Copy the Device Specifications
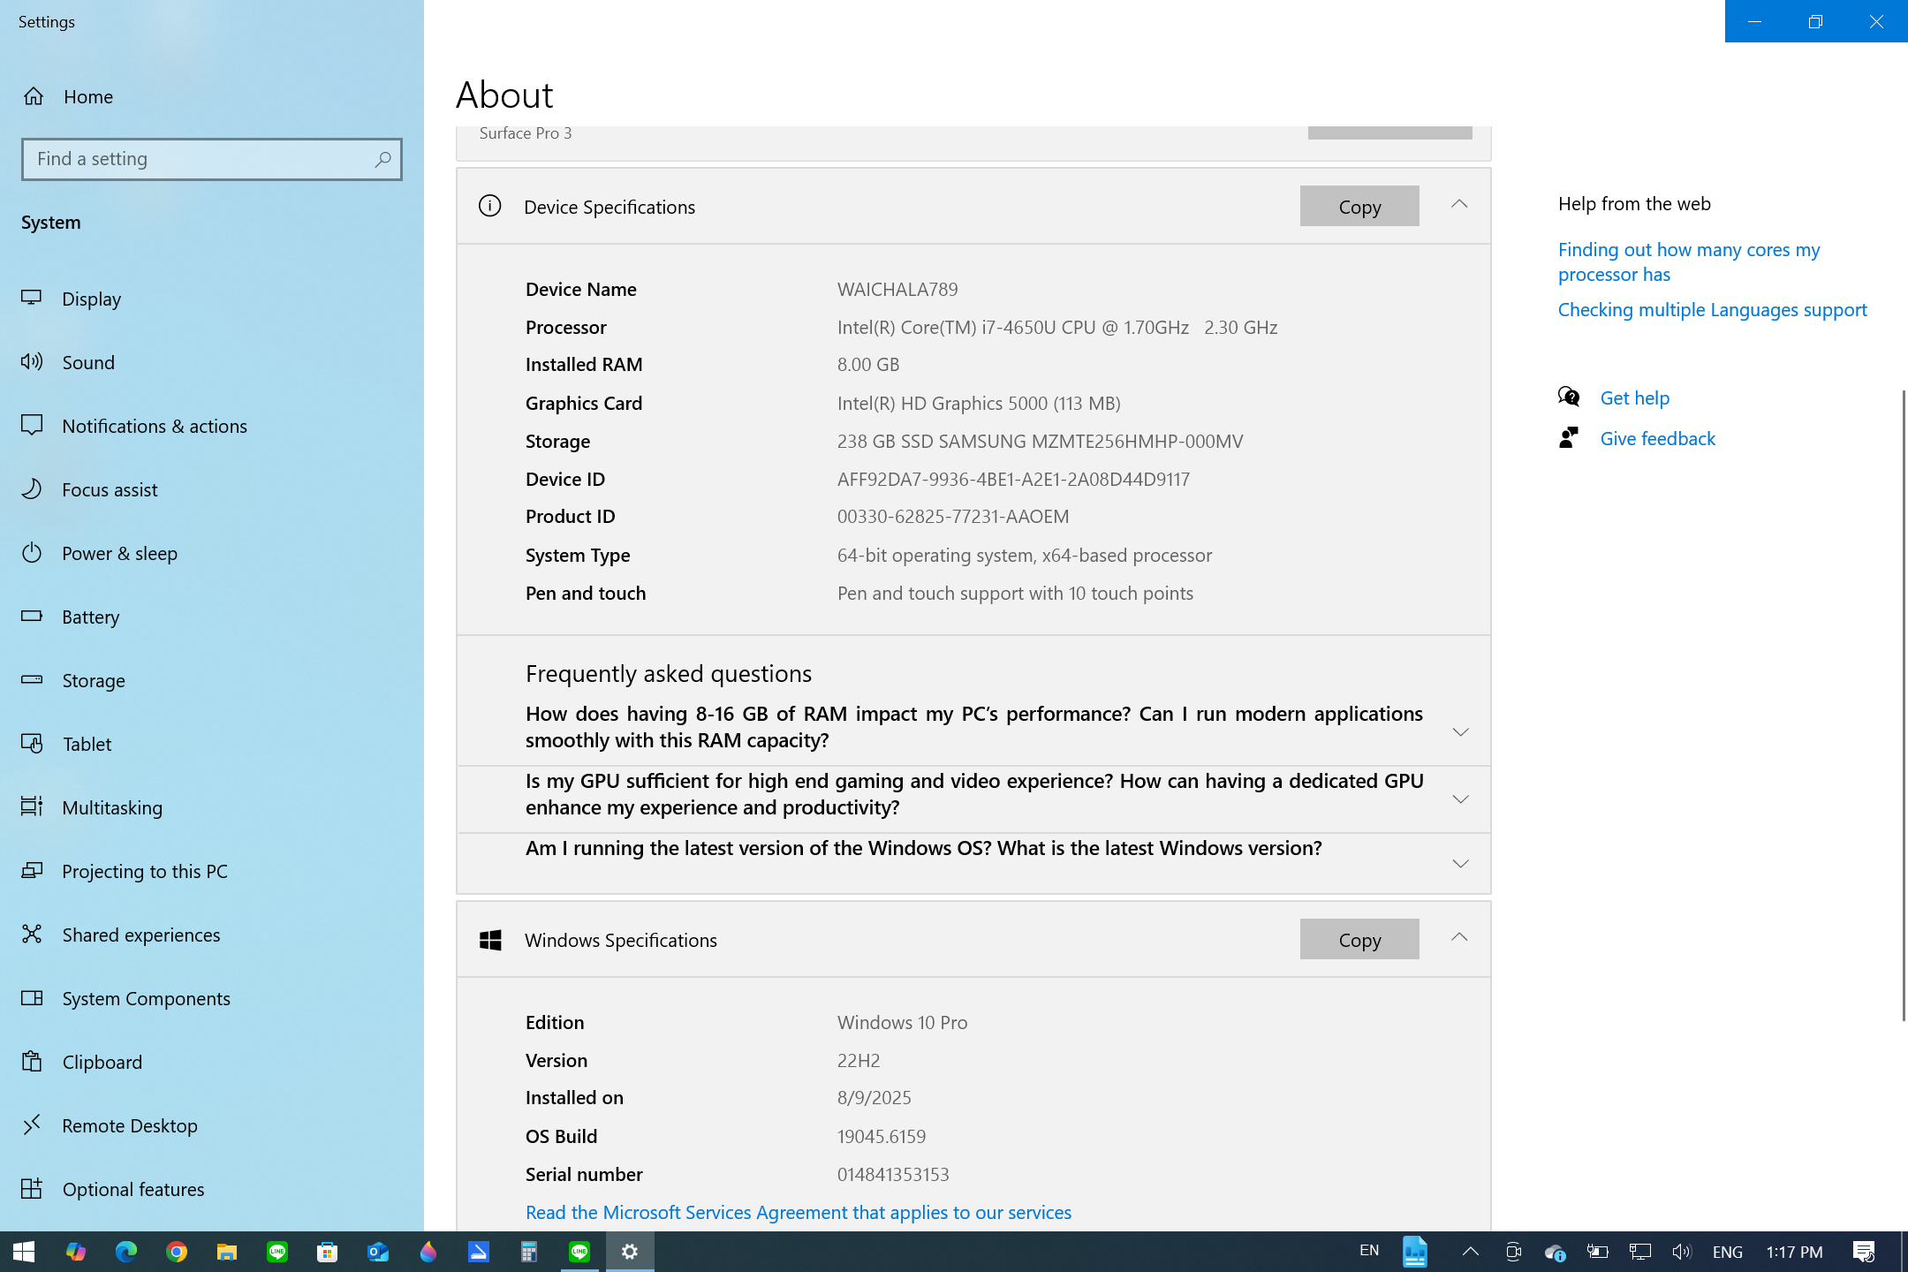 pos(1359,206)
